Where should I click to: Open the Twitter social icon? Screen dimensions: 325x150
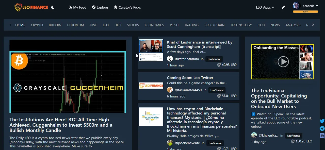[x=322, y=121]
